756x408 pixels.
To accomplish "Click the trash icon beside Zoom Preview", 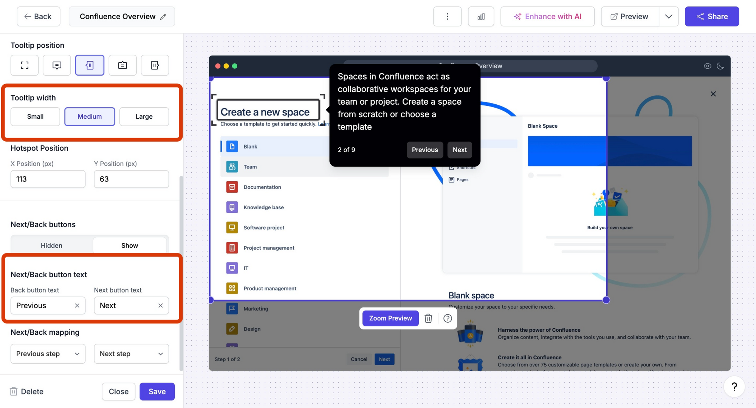I will click(428, 318).
